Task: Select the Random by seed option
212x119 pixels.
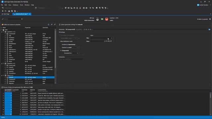Action: [x=66, y=48]
